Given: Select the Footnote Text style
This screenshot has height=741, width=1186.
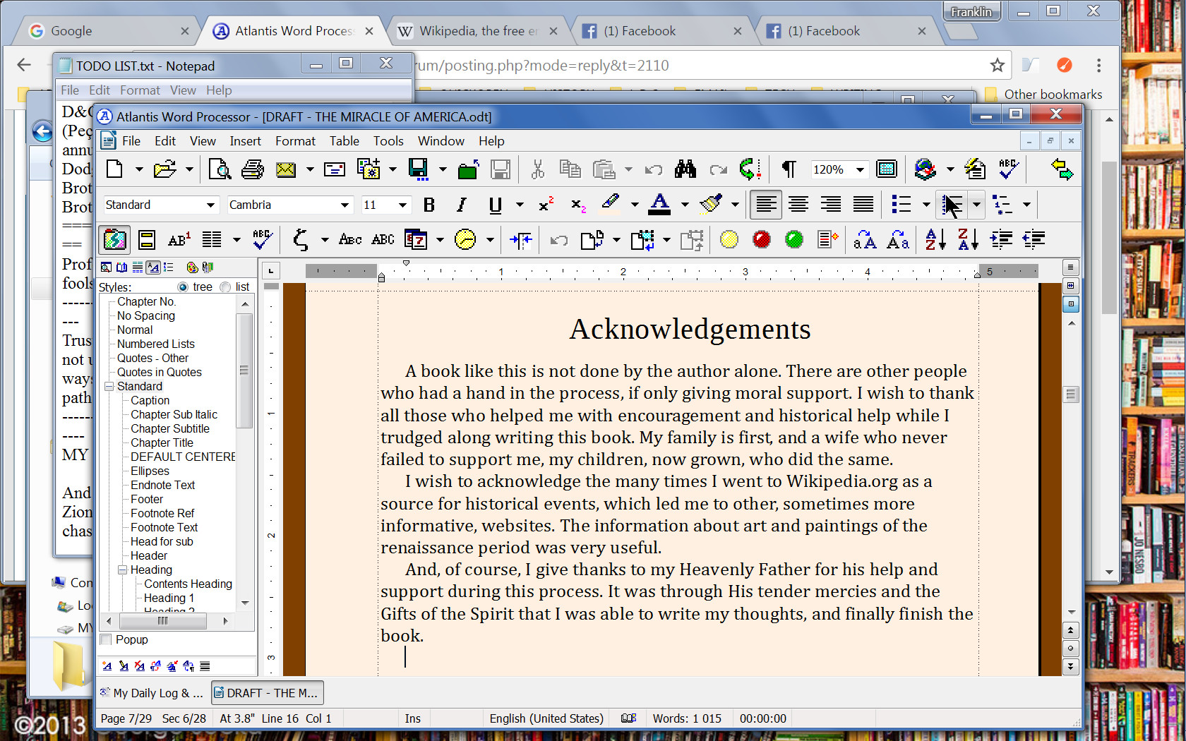Looking at the screenshot, I should tap(163, 527).
